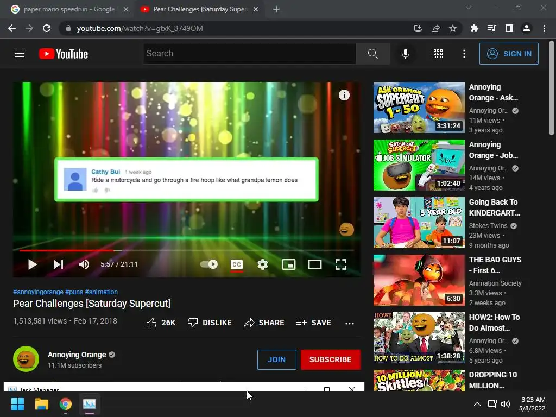The width and height of the screenshot is (556, 417).
Task: Play the paused video
Action: (x=32, y=264)
